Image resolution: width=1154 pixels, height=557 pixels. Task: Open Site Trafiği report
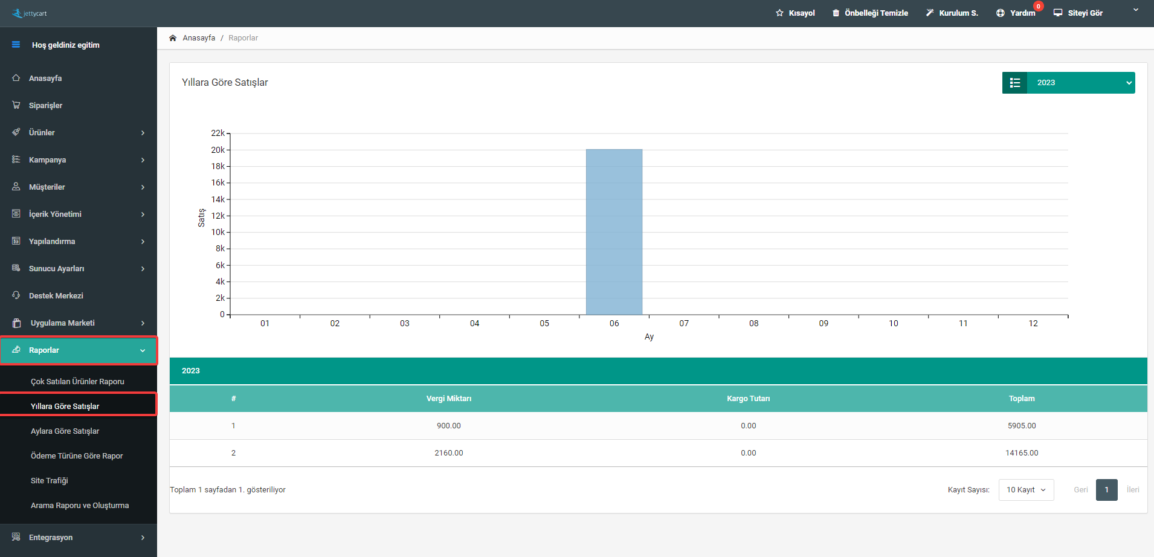[x=50, y=480]
